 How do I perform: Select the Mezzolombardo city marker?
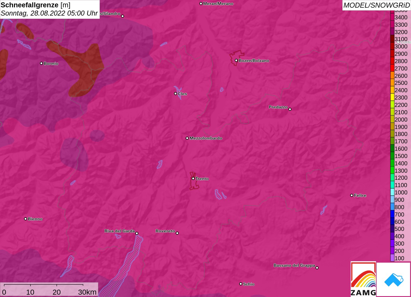(187, 138)
